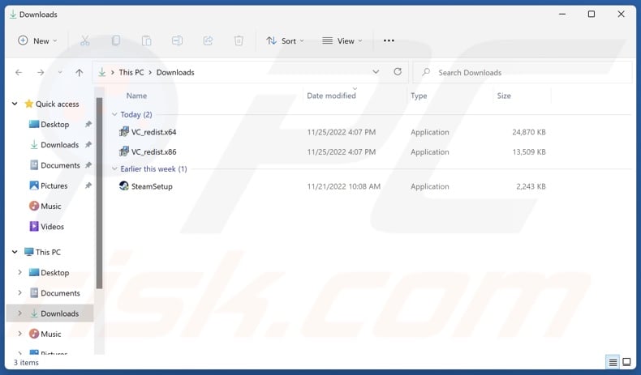Expand address bar history dropdown
The height and width of the screenshot is (375, 641).
click(x=376, y=72)
